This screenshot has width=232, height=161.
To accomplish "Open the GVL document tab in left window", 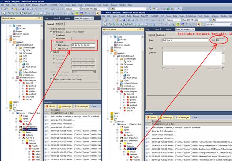I will click(46, 18).
